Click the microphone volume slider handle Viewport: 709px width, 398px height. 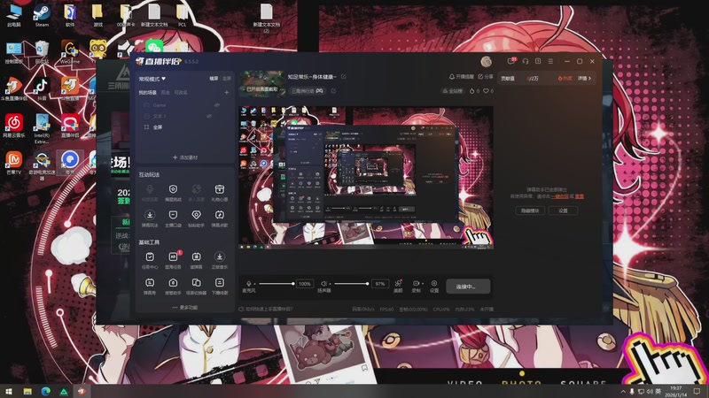coord(293,284)
